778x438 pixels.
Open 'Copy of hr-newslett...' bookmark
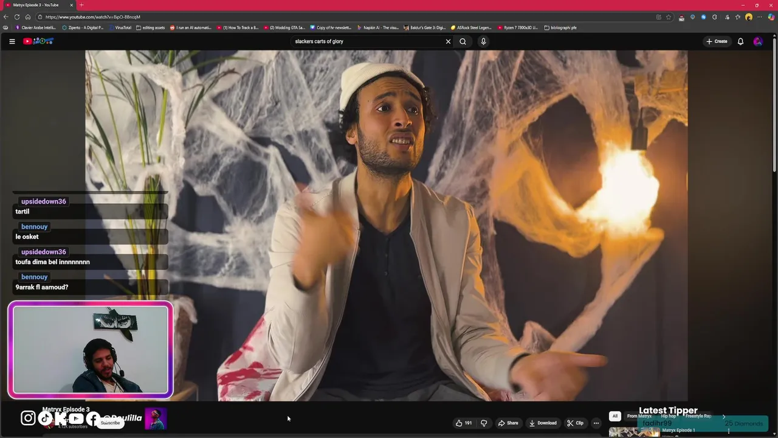331,27
